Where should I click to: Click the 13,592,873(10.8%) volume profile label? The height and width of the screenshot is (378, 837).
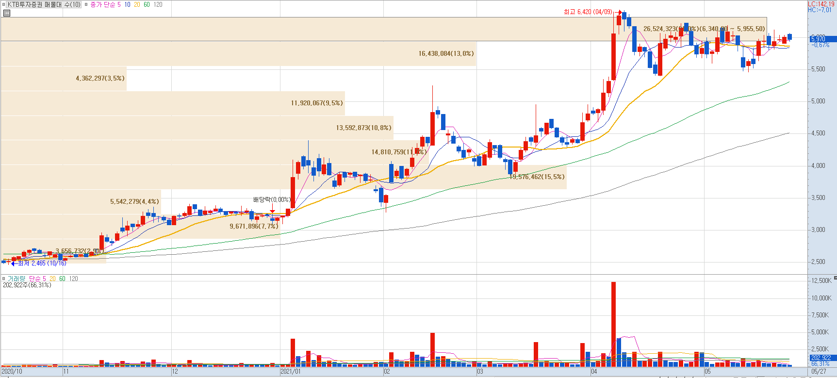pos(364,128)
